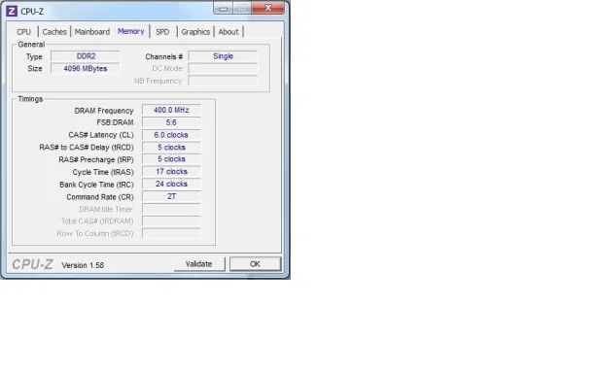
Task: Select the 6.0 clocks CAS Latency value
Action: [171, 135]
